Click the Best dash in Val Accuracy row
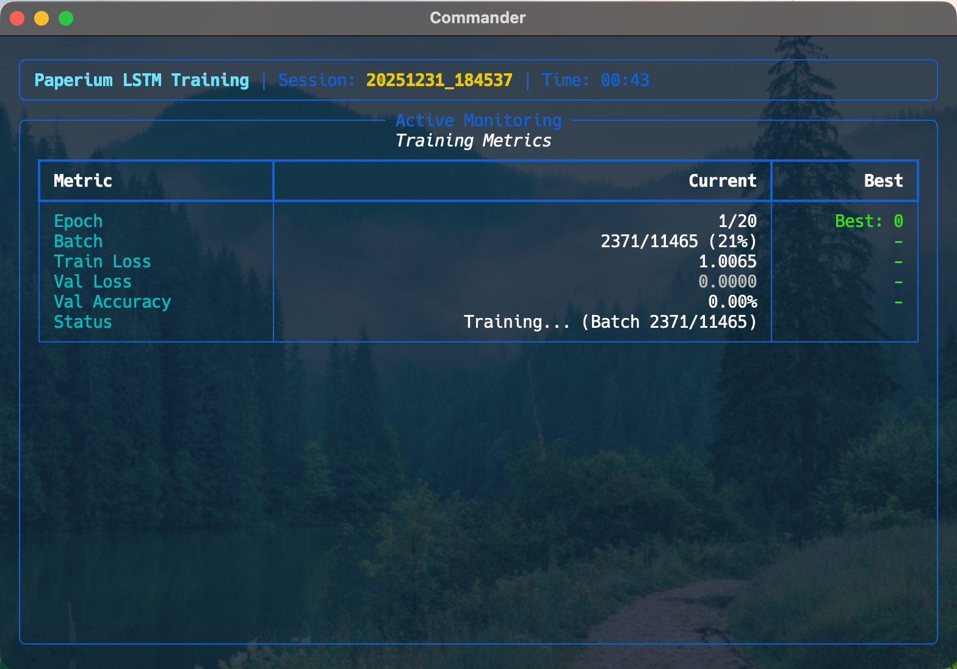 [898, 302]
